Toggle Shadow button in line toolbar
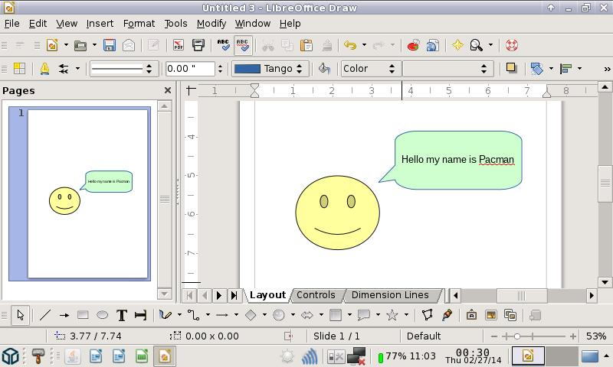This screenshot has height=367, width=613. pos(510,68)
